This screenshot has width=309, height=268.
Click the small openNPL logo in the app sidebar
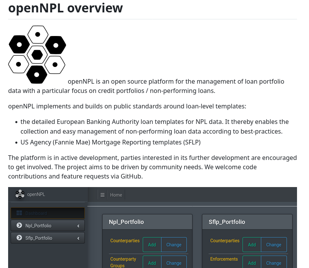click(x=20, y=194)
